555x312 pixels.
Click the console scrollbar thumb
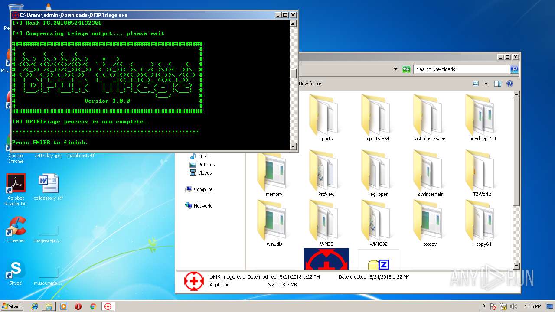click(x=293, y=74)
